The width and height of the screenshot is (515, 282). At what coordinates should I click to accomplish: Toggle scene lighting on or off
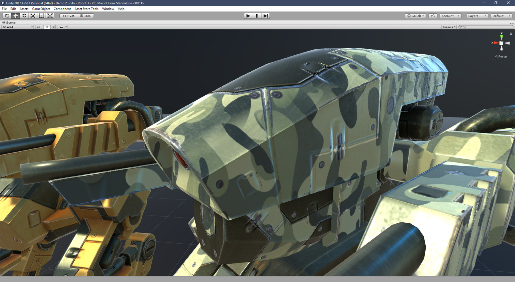coord(47,27)
